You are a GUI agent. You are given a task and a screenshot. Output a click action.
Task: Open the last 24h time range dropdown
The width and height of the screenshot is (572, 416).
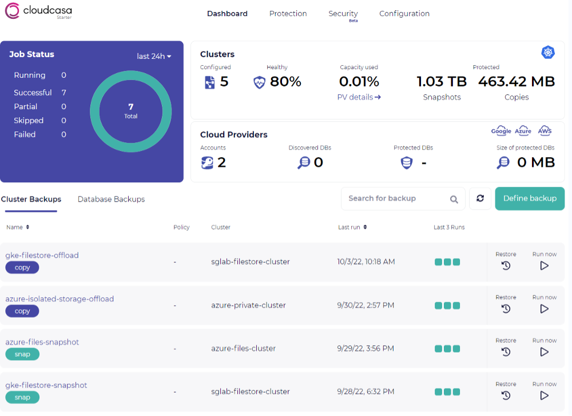tap(154, 55)
